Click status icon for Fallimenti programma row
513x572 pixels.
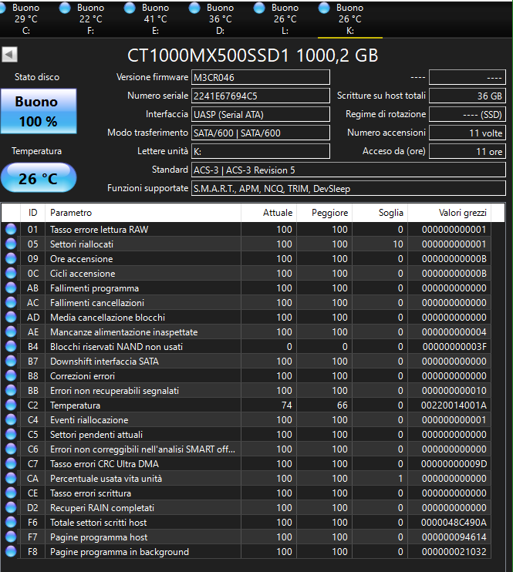pyautogui.click(x=11, y=288)
